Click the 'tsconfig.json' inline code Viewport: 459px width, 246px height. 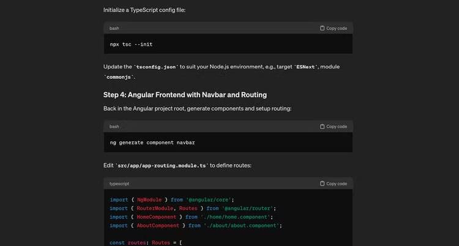pyautogui.click(x=156, y=67)
